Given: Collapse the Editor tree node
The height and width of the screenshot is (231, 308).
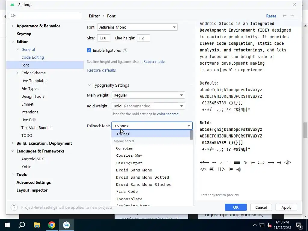Looking at the screenshot, I should tap(13, 42).
